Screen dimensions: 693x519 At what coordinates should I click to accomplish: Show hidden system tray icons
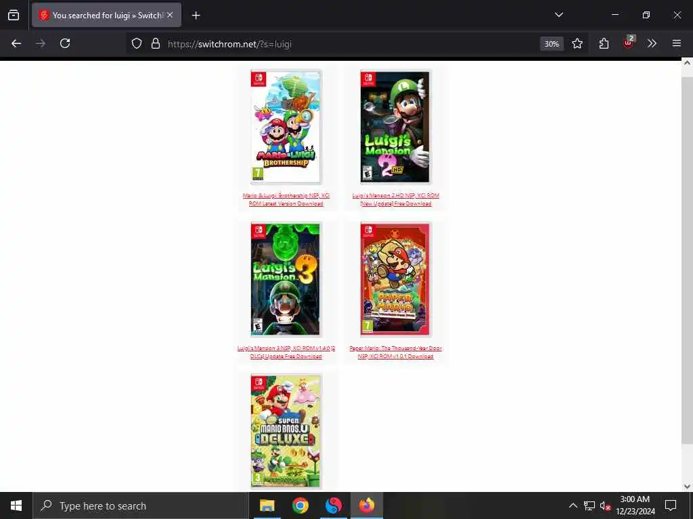click(x=573, y=505)
